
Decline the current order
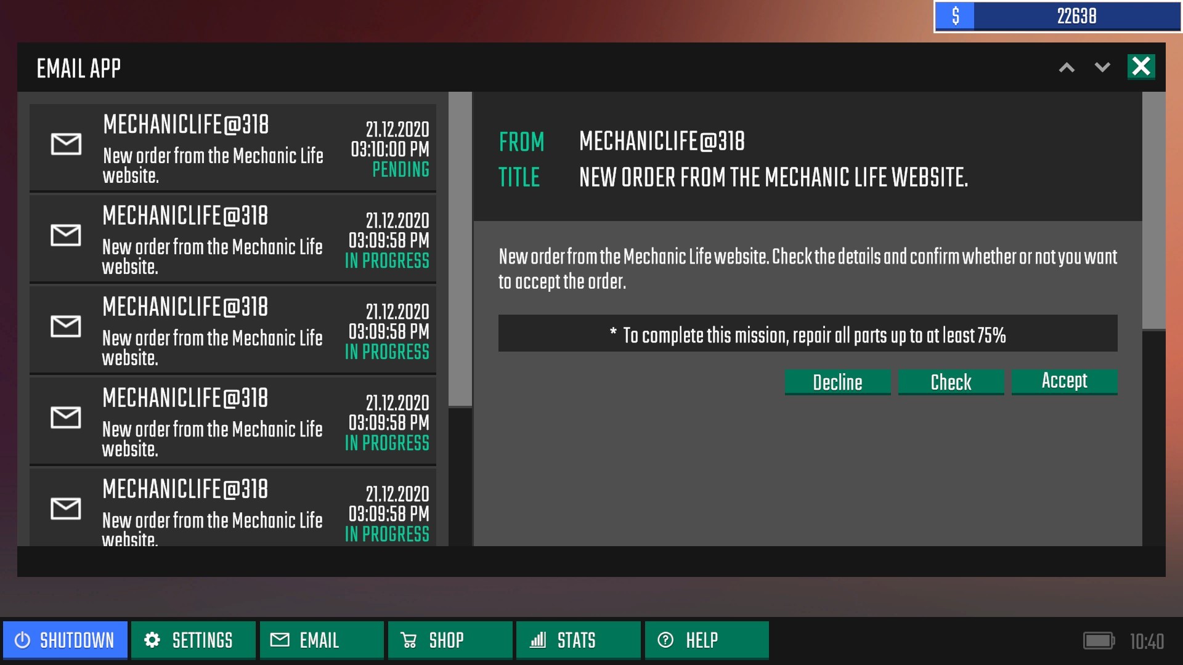837,382
